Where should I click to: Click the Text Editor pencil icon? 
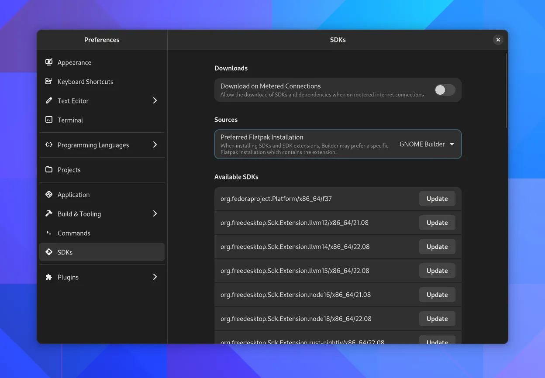click(x=49, y=101)
